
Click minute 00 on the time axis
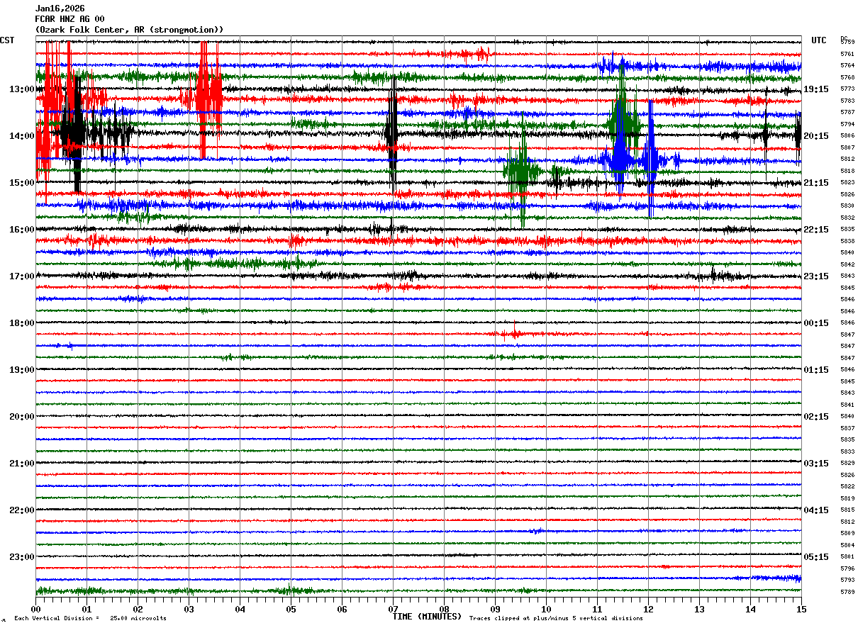(x=35, y=609)
